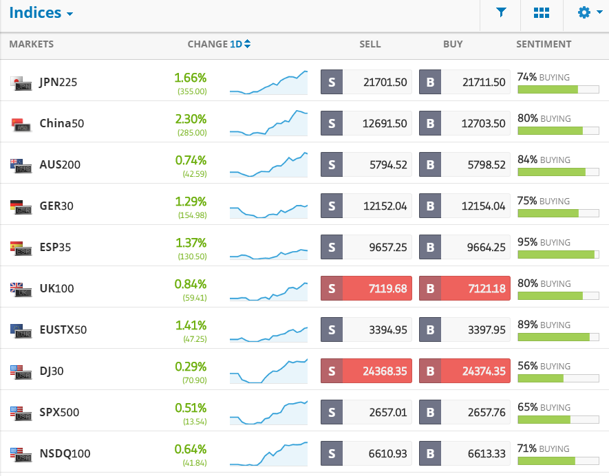Click the grid view icon
Image resolution: width=609 pixels, height=476 pixels.
click(542, 12)
